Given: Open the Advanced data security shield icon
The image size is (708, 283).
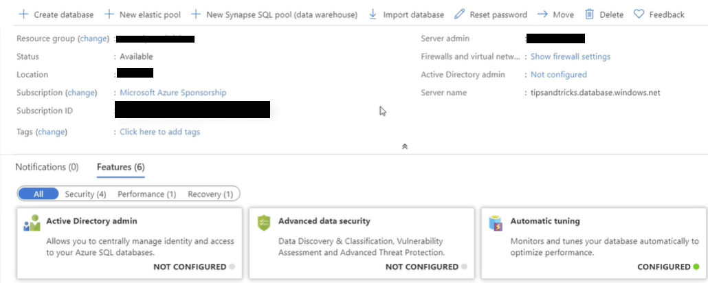Looking at the screenshot, I should click(264, 223).
